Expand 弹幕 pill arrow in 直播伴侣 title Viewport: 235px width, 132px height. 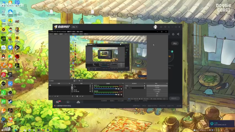coord(76,27)
